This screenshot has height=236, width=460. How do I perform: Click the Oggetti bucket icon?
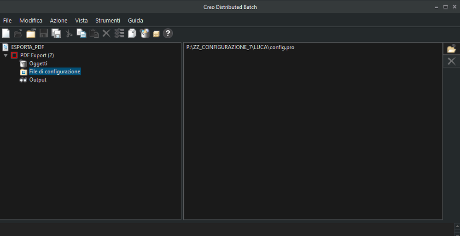(23, 64)
